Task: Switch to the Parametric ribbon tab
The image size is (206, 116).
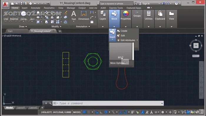Action: (49, 8)
